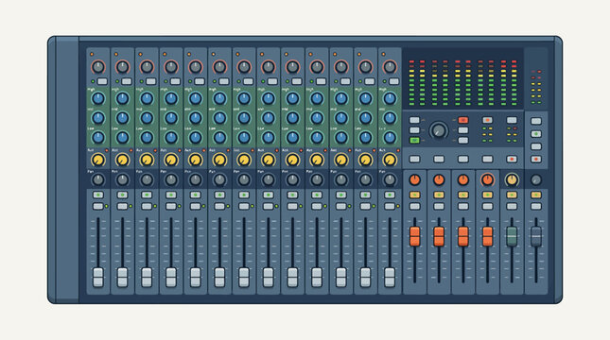Select the gain knob on channel 13
Image resolution: width=610 pixels, height=340 pixels.
pyautogui.click(x=390, y=67)
